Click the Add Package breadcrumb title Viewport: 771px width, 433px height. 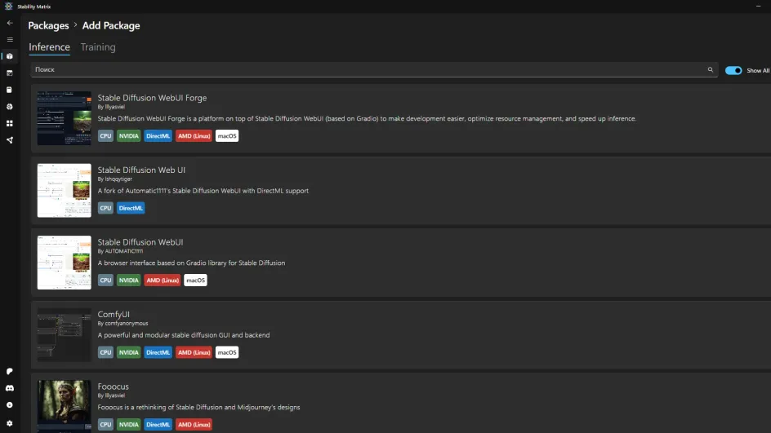[111, 25]
